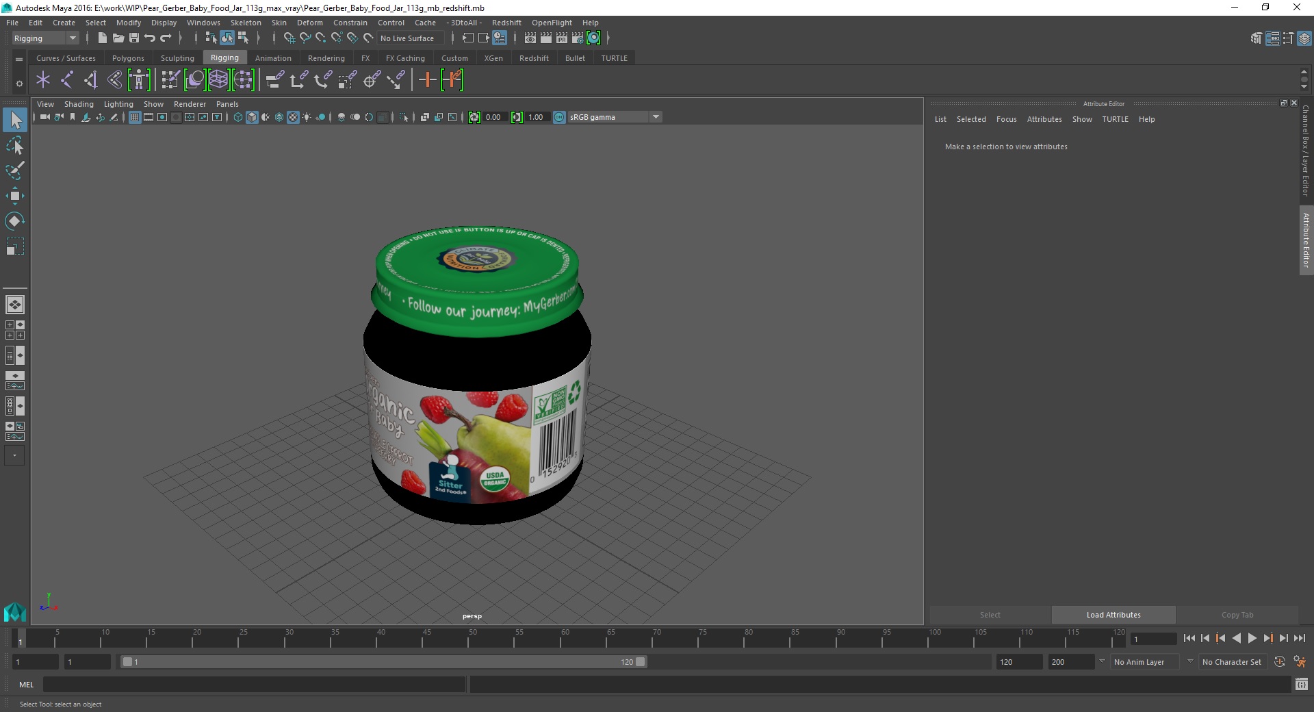Open the Deform menu
The height and width of the screenshot is (712, 1314).
click(309, 23)
